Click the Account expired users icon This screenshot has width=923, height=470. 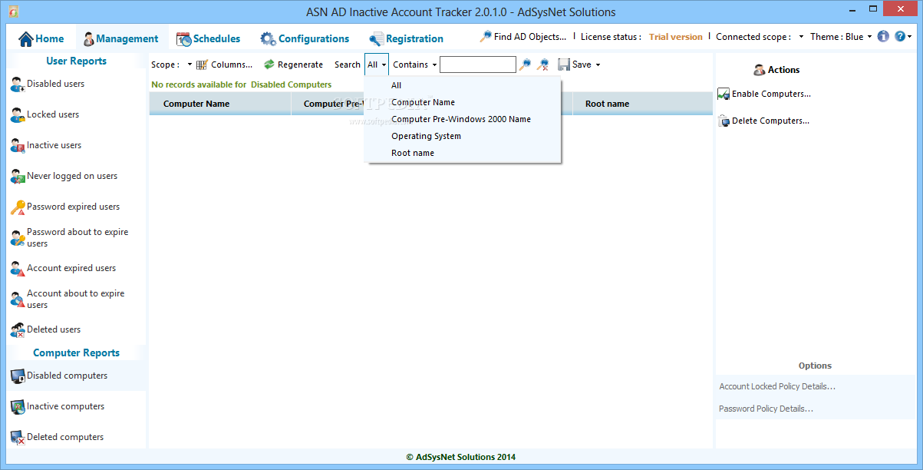18,269
